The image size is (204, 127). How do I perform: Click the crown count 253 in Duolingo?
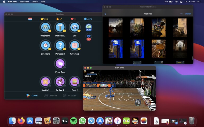(x=44, y=19)
